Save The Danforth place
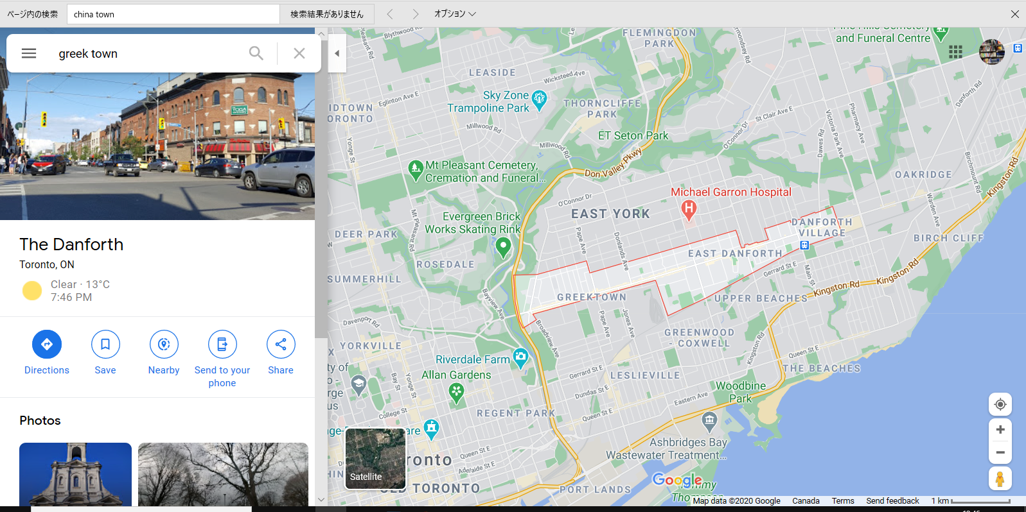The width and height of the screenshot is (1026, 512). [105, 353]
